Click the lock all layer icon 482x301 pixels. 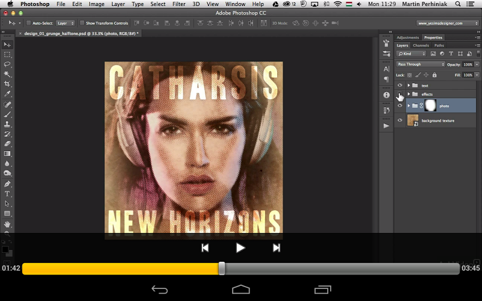pyautogui.click(x=434, y=75)
